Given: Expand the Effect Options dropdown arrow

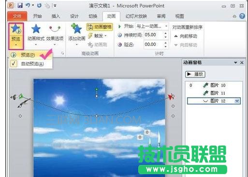Looking at the screenshot, I should point(55,44).
